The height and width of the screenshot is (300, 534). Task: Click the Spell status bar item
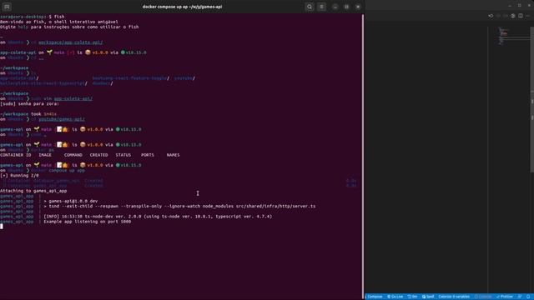coord(428,297)
